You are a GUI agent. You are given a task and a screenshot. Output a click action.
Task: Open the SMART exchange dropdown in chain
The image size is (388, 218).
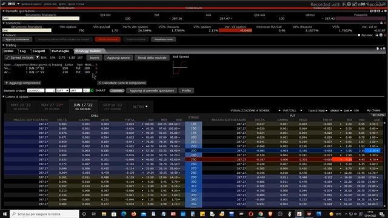click(336, 110)
